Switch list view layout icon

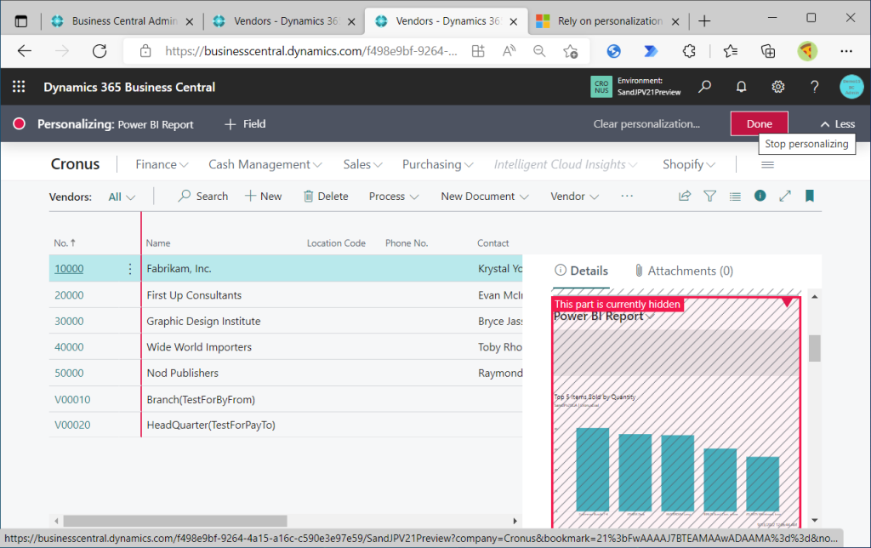coord(735,197)
